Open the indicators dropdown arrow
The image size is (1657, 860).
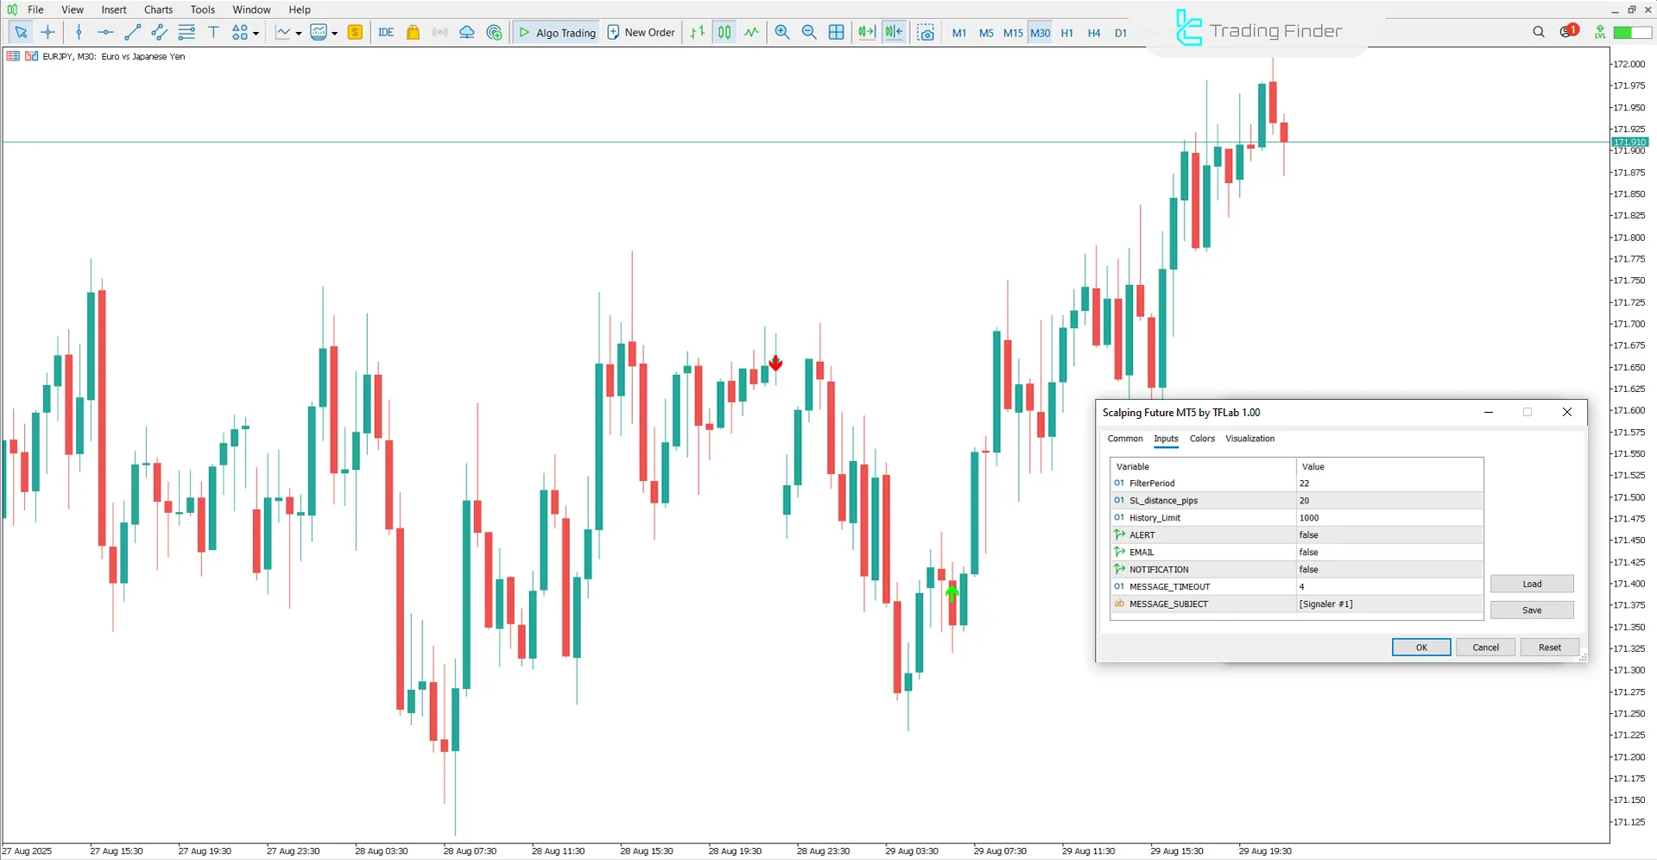(332, 32)
